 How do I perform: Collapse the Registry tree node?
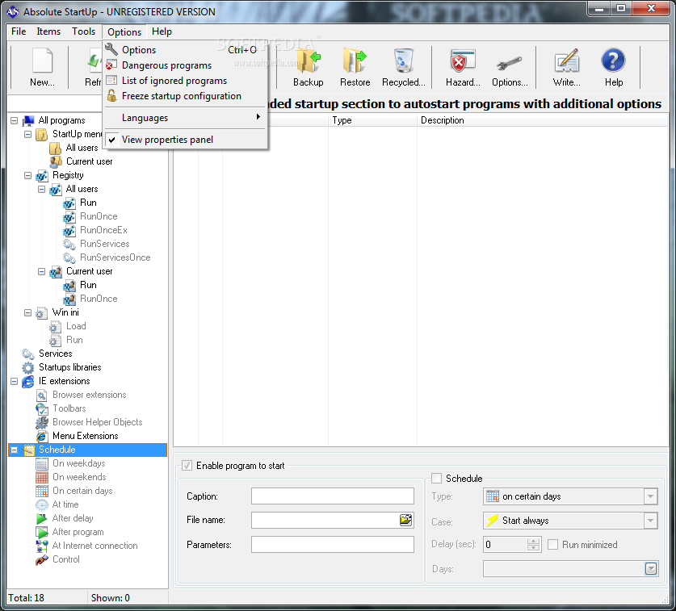[x=28, y=175]
